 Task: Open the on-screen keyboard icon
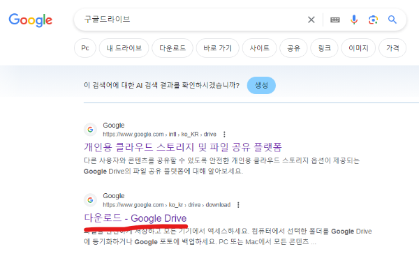[335, 20]
